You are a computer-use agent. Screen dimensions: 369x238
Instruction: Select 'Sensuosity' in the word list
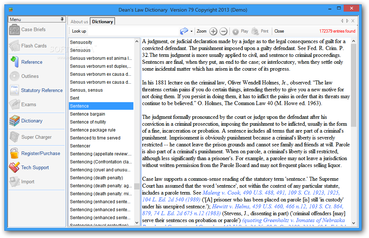(x=101, y=42)
